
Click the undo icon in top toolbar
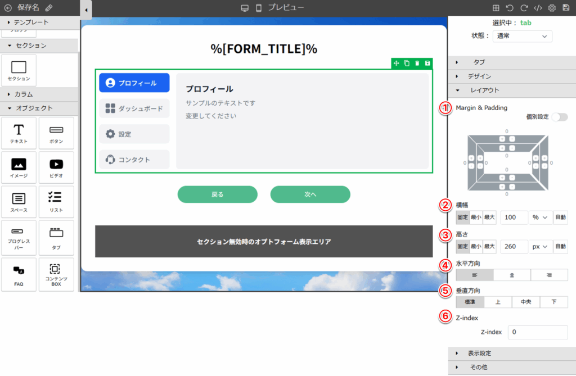tap(510, 8)
